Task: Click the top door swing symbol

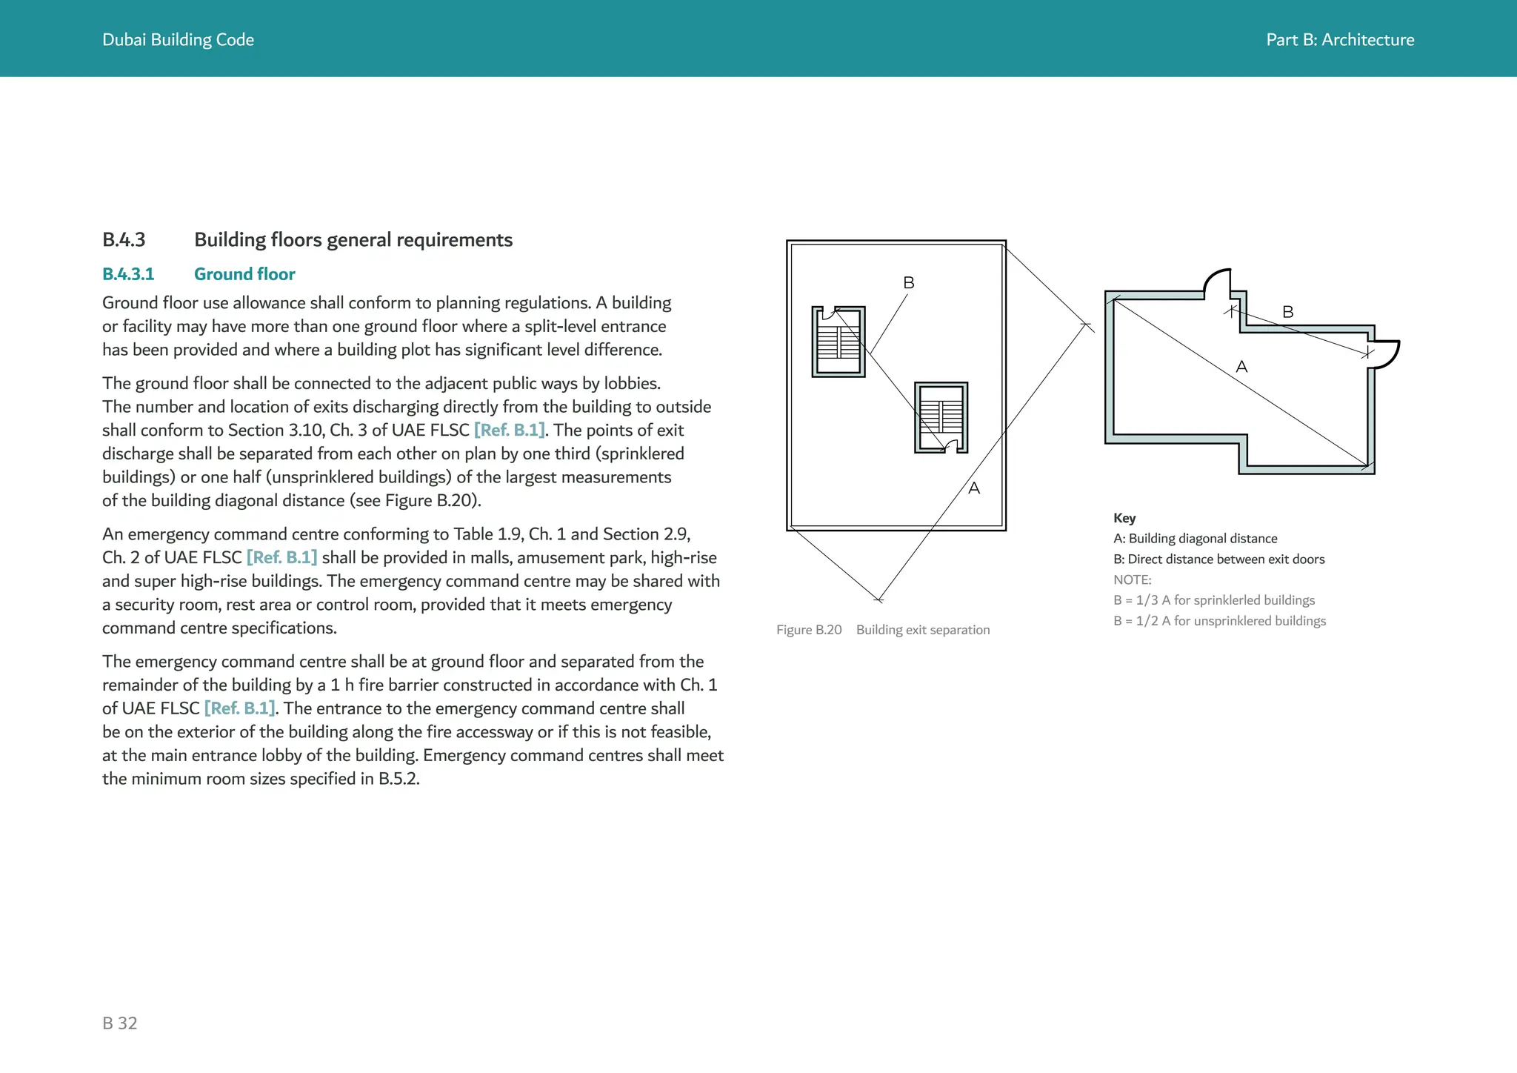Action: tap(1217, 282)
